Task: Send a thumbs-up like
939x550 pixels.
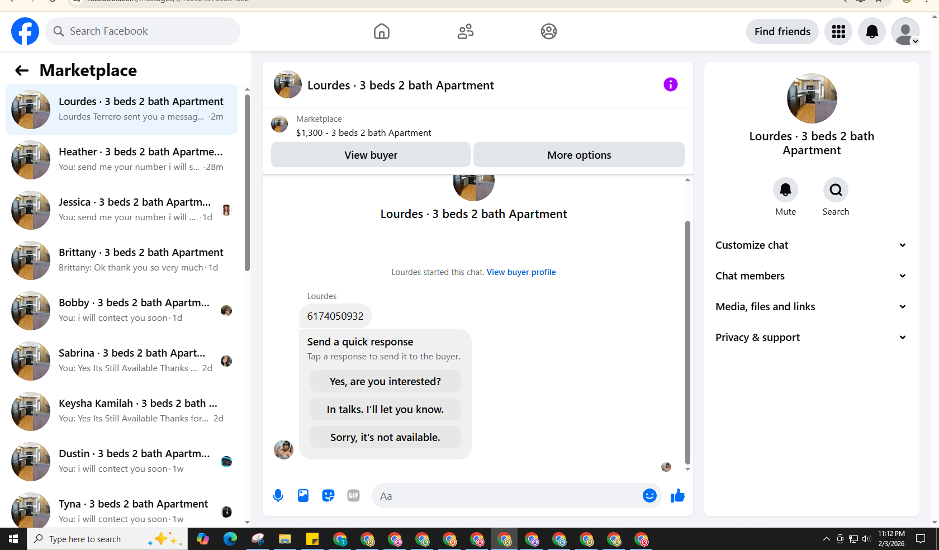Action: point(677,496)
